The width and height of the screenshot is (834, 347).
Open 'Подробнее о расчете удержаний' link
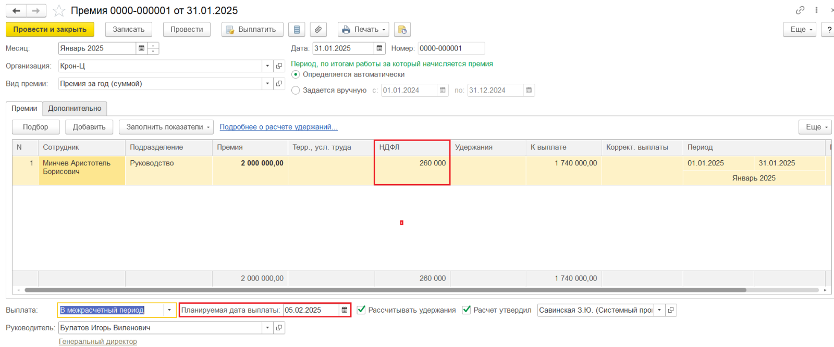[x=278, y=127]
